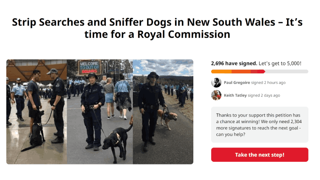The height and width of the screenshot is (180, 320).
Task: Click the signature progress bar's red end
Action: pos(258,72)
